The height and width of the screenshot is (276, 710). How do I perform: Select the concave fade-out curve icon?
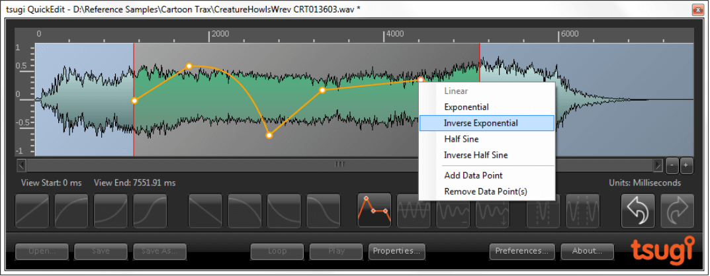284,210
